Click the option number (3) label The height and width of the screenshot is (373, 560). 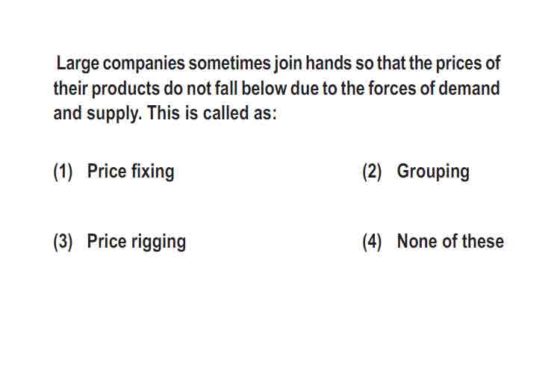coord(63,242)
